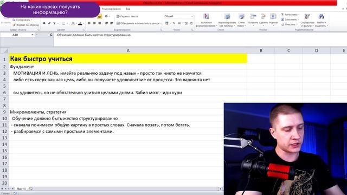Expand the Name Box dropdown arrow

[x=33, y=35]
